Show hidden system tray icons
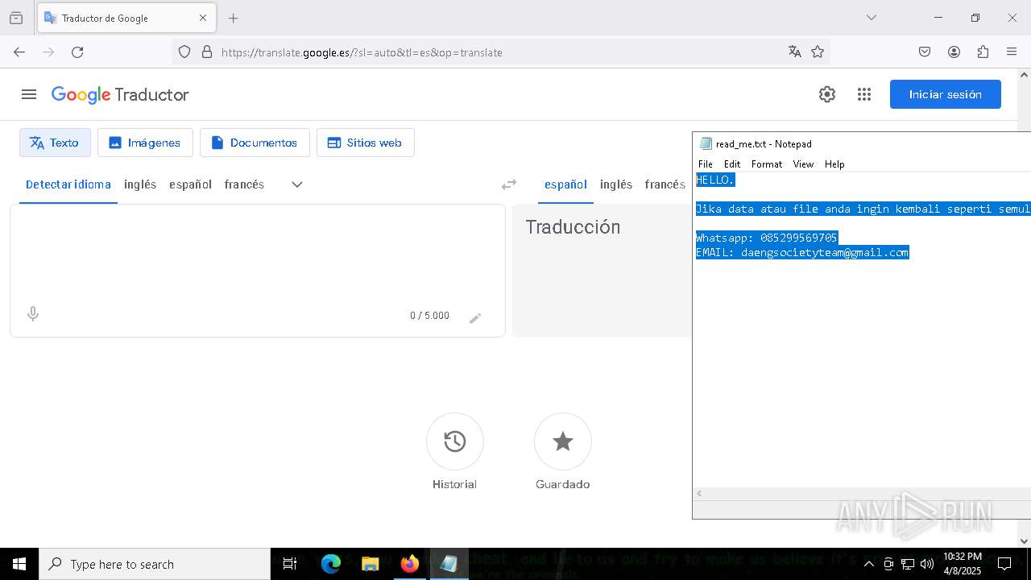The height and width of the screenshot is (580, 1031). (868, 564)
